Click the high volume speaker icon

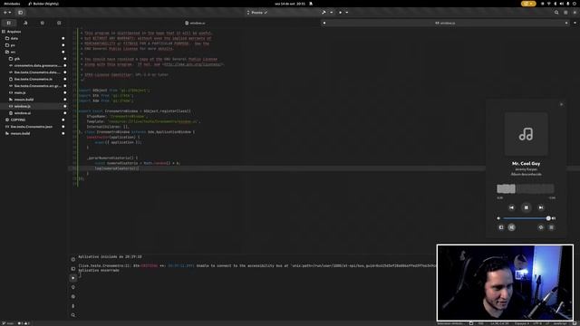pyautogui.click(x=554, y=218)
